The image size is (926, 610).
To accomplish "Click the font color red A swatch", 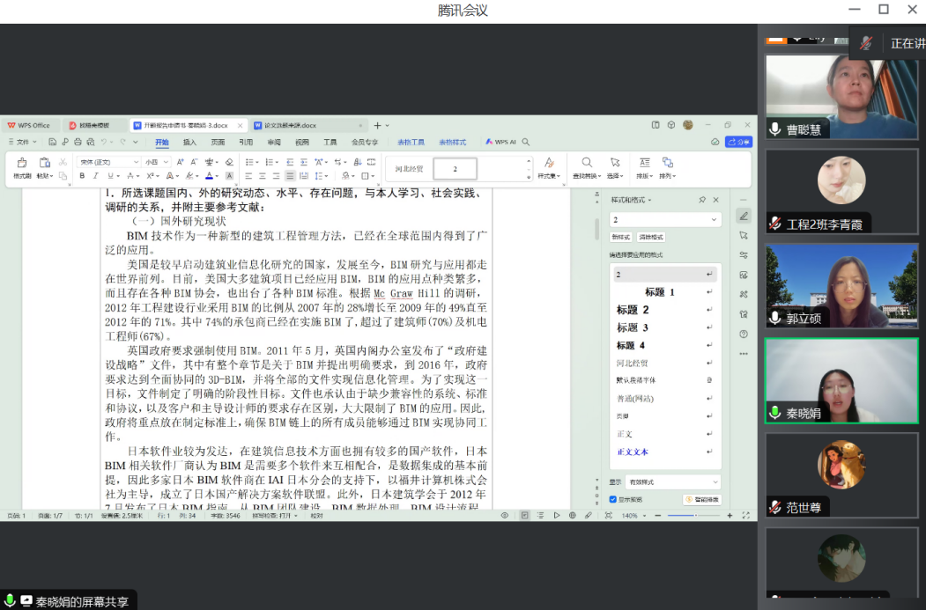I will point(208,176).
